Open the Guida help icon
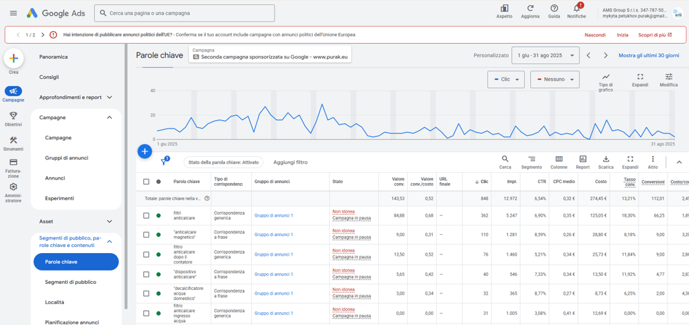Image resolution: width=689 pixels, height=325 pixels. [x=554, y=9]
